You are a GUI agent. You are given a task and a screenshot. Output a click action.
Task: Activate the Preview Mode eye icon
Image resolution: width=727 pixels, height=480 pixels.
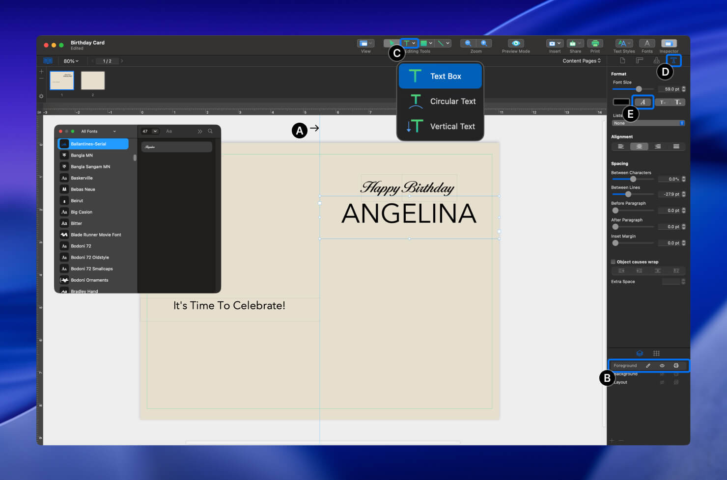[x=515, y=43]
